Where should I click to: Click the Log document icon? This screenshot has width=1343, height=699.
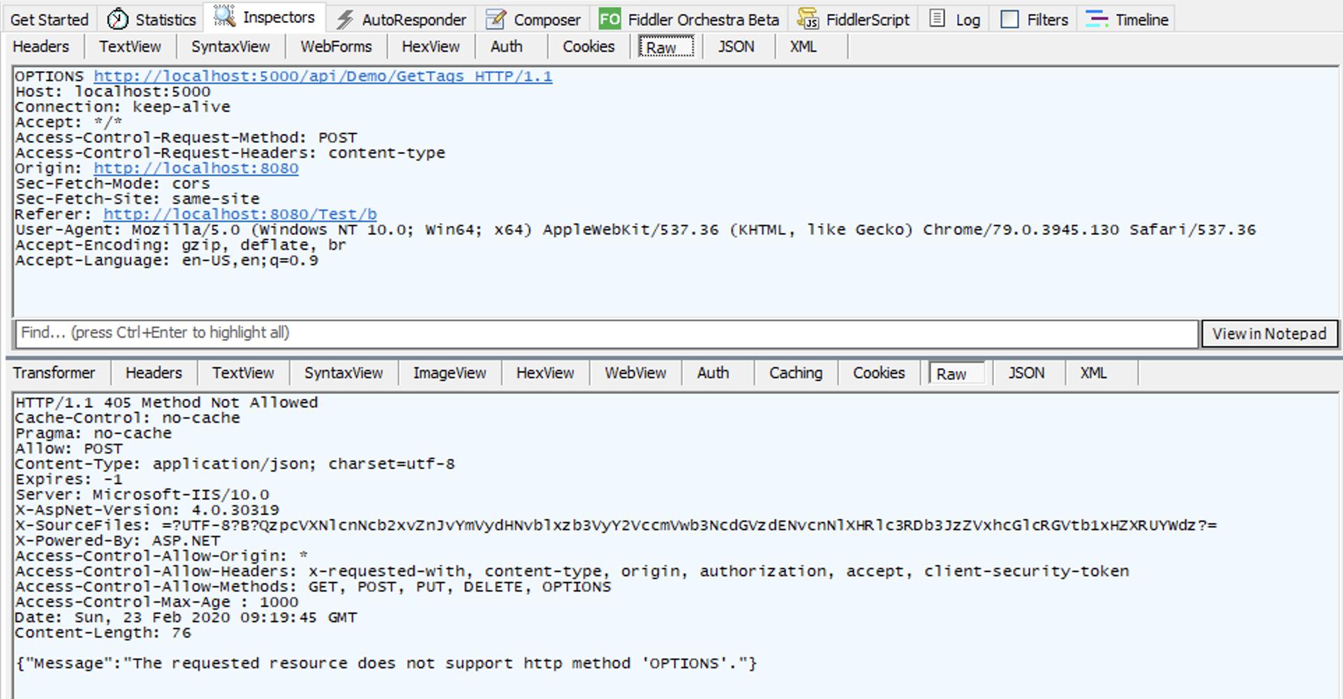point(938,19)
